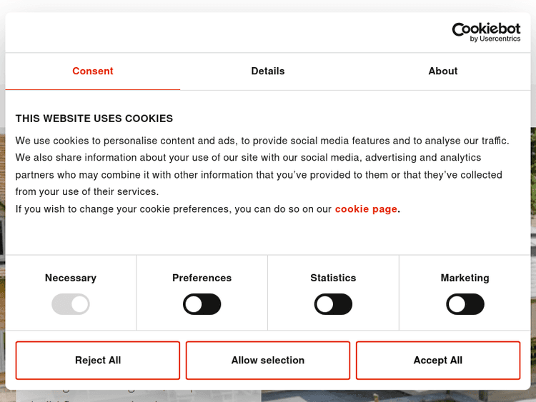The image size is (536, 402).
Task: Click the Necessary category label
Action: [x=71, y=278]
